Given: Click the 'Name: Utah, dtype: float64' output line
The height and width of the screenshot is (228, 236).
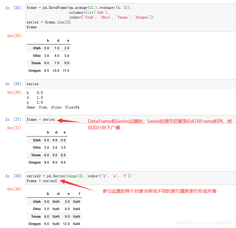Looking at the screenshot, I should click(x=53, y=107).
